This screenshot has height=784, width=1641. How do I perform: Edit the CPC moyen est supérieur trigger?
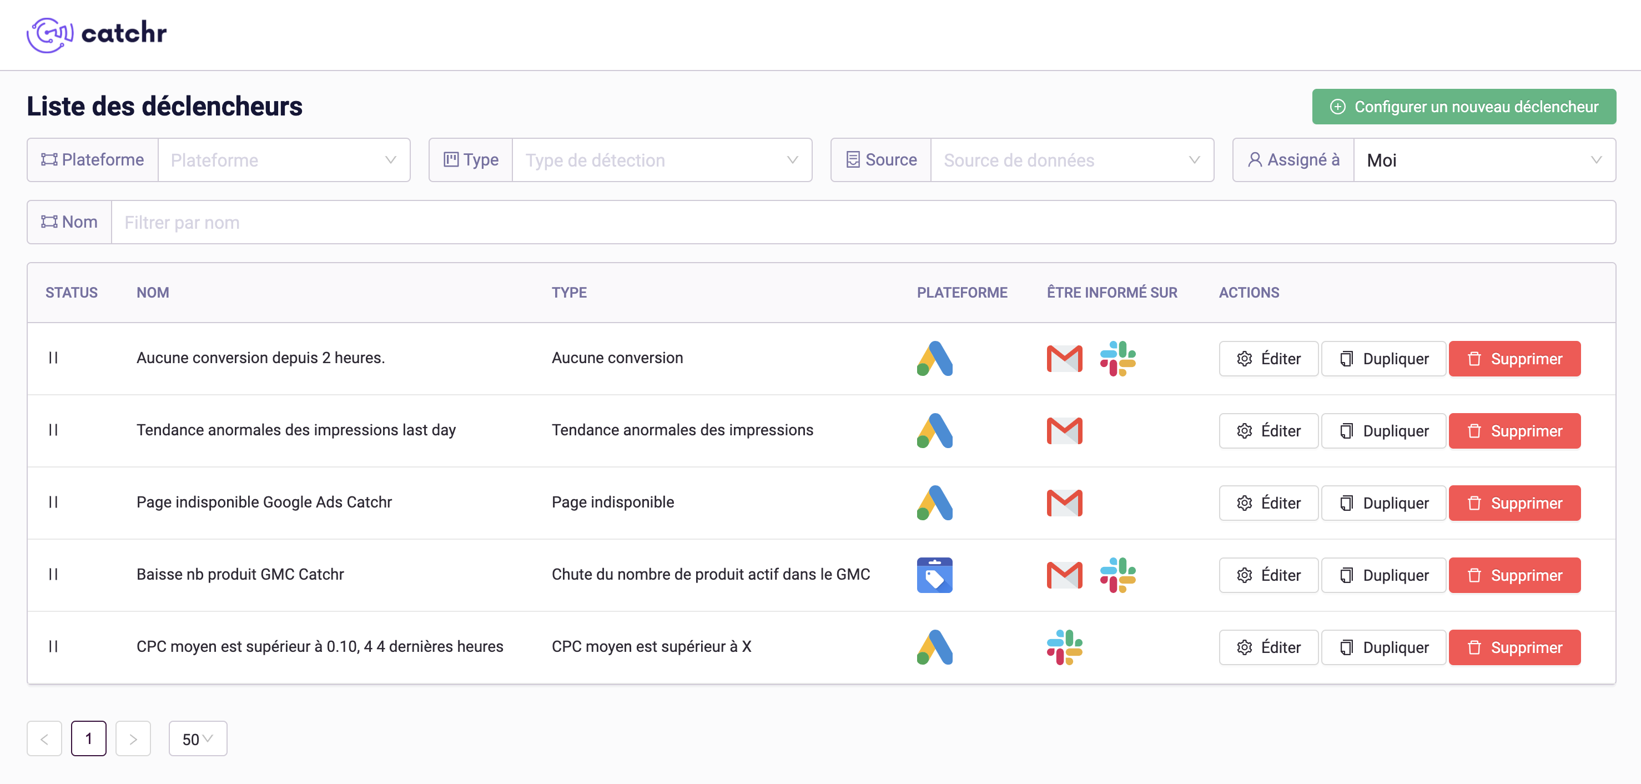tap(1268, 647)
